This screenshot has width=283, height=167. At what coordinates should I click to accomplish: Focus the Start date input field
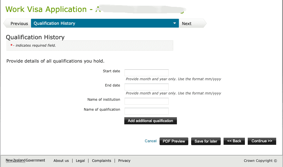coord(146,73)
